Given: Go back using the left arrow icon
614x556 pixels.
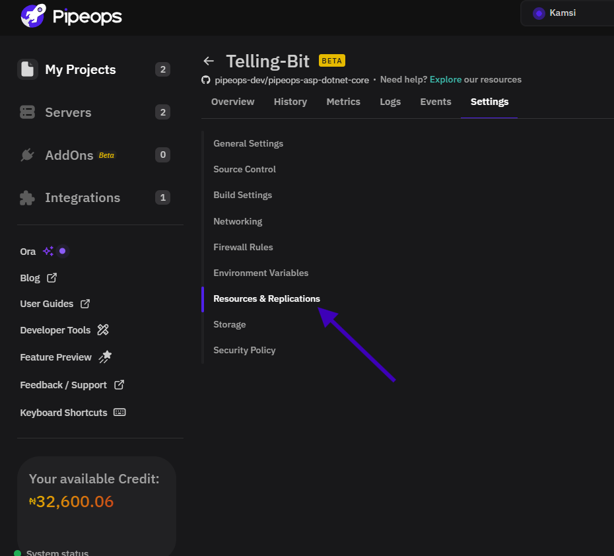Looking at the screenshot, I should 209,61.
